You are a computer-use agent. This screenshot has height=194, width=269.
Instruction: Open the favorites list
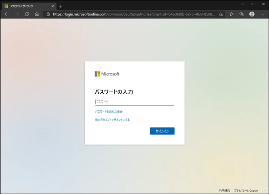231,14
